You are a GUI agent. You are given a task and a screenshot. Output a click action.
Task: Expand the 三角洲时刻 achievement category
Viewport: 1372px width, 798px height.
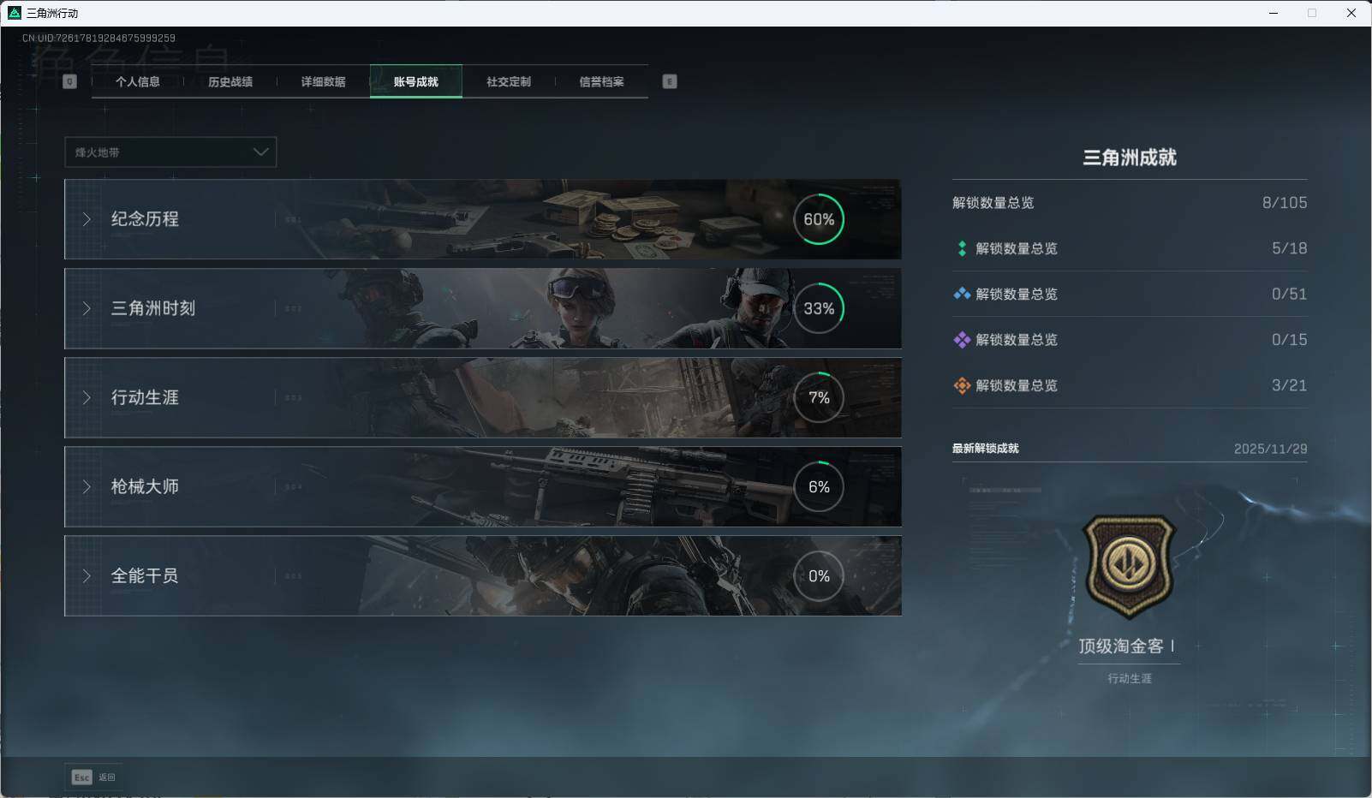click(x=86, y=308)
